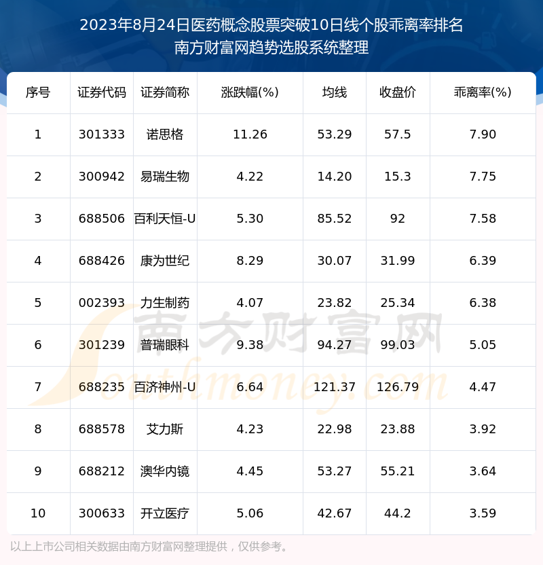Click the 85.52 moving average cell

click(335, 219)
